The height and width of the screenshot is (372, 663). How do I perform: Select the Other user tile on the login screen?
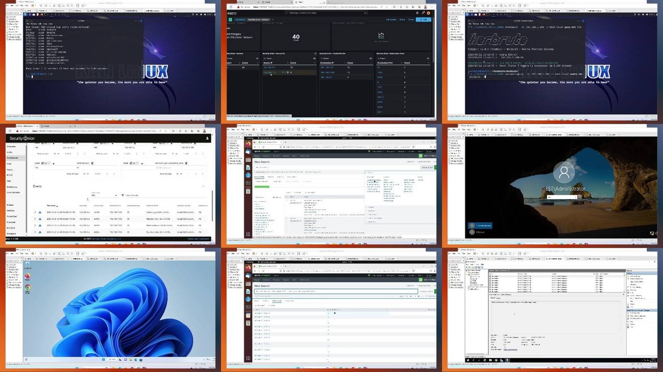click(477, 232)
